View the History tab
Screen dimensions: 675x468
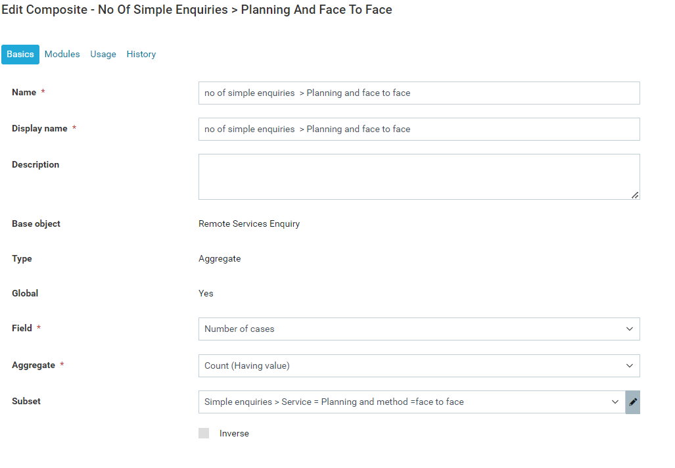[x=141, y=55]
